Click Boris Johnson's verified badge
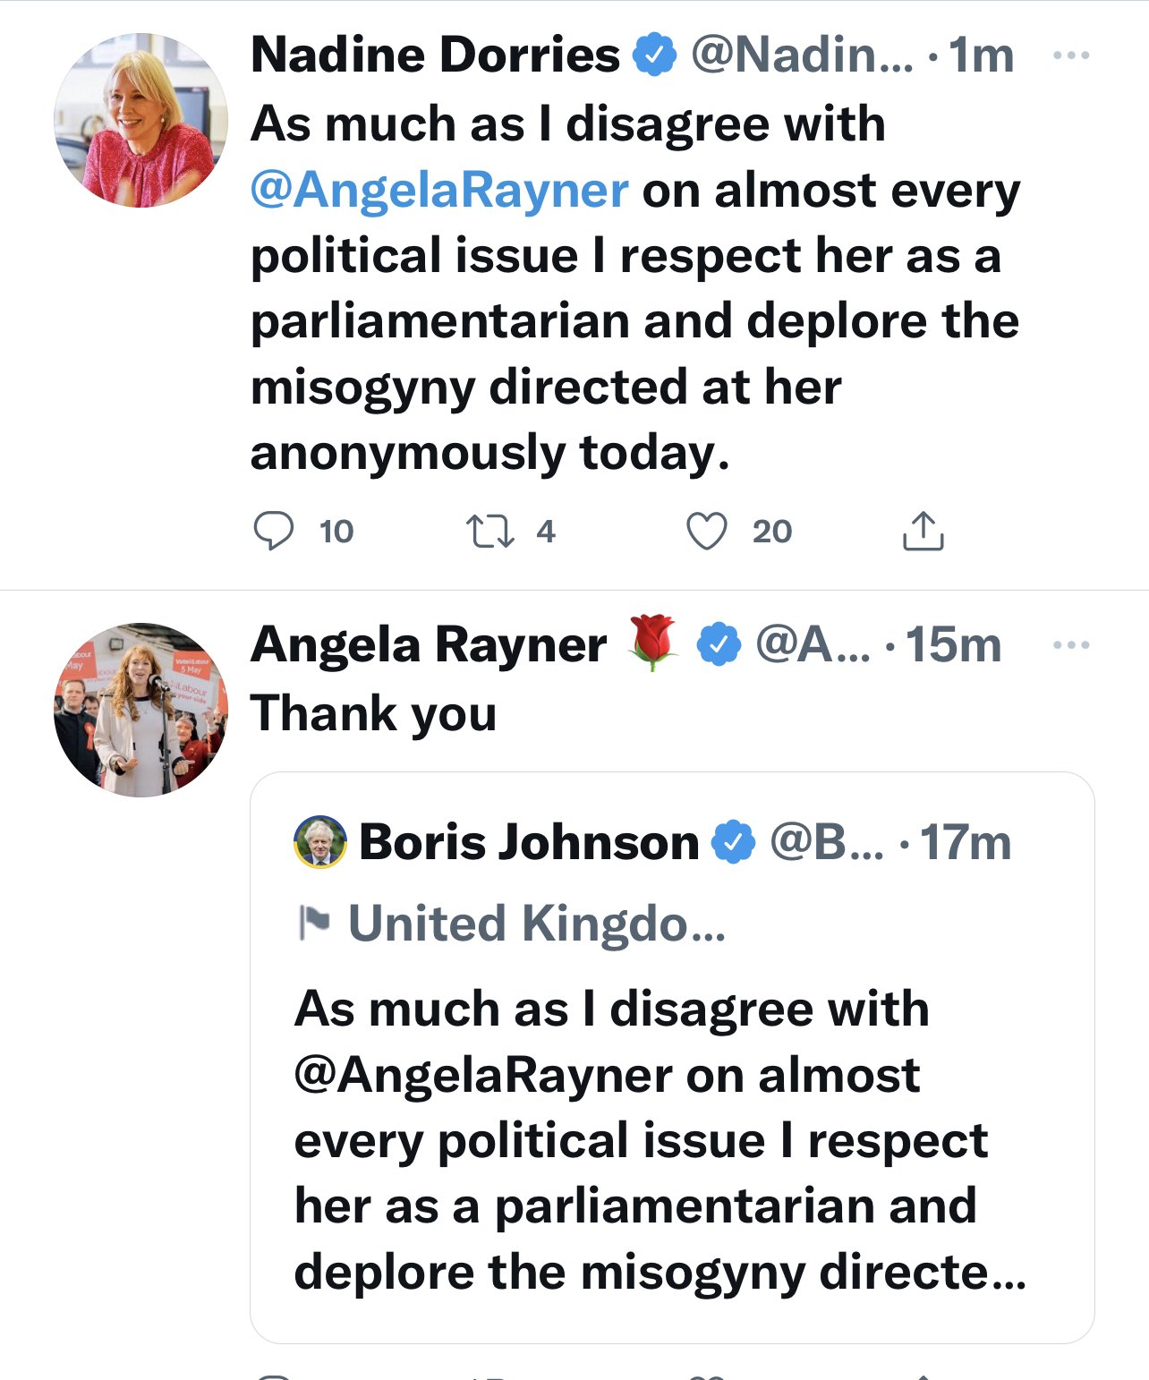Image resolution: width=1149 pixels, height=1380 pixels. [x=733, y=842]
